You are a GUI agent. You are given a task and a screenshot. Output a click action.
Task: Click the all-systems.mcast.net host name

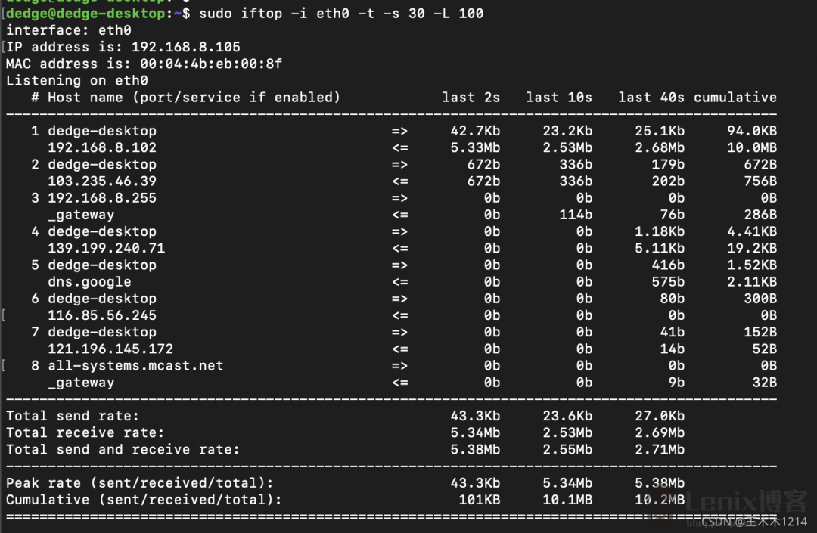(135, 365)
